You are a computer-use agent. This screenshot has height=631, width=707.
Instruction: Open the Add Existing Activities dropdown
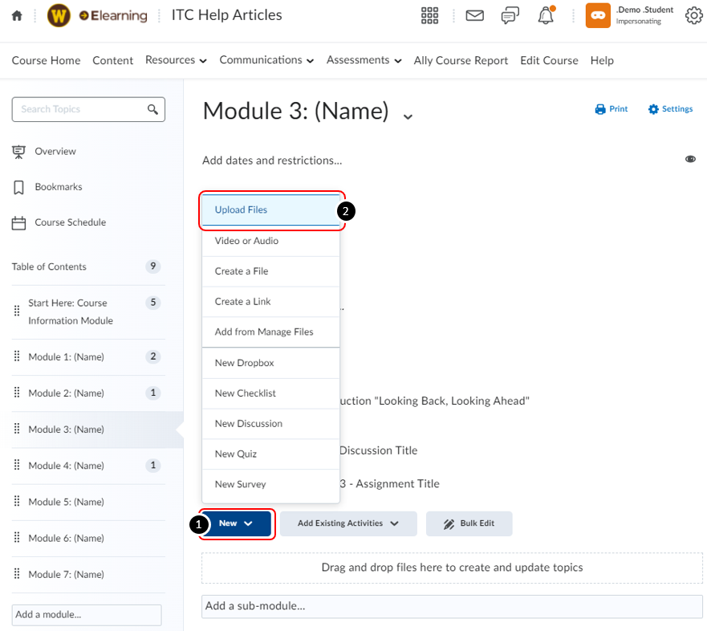(348, 523)
